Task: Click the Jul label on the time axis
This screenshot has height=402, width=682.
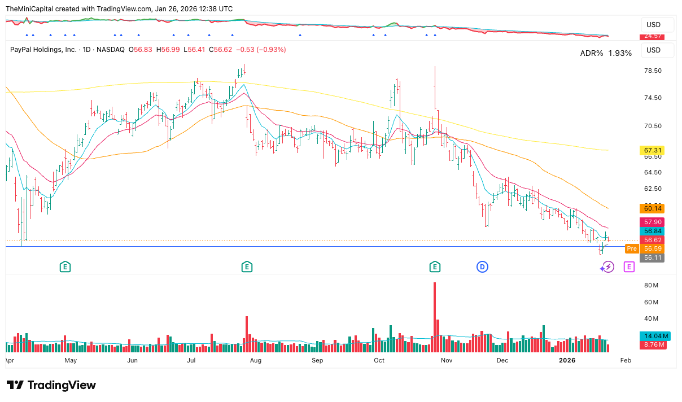Action: 191,360
